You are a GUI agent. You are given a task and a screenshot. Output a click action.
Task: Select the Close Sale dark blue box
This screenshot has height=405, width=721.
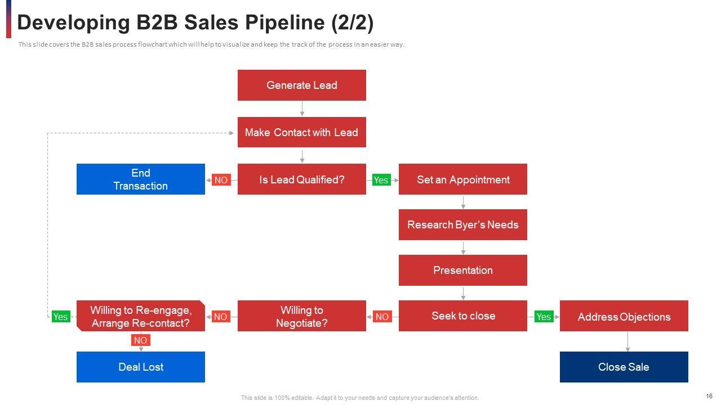624,367
